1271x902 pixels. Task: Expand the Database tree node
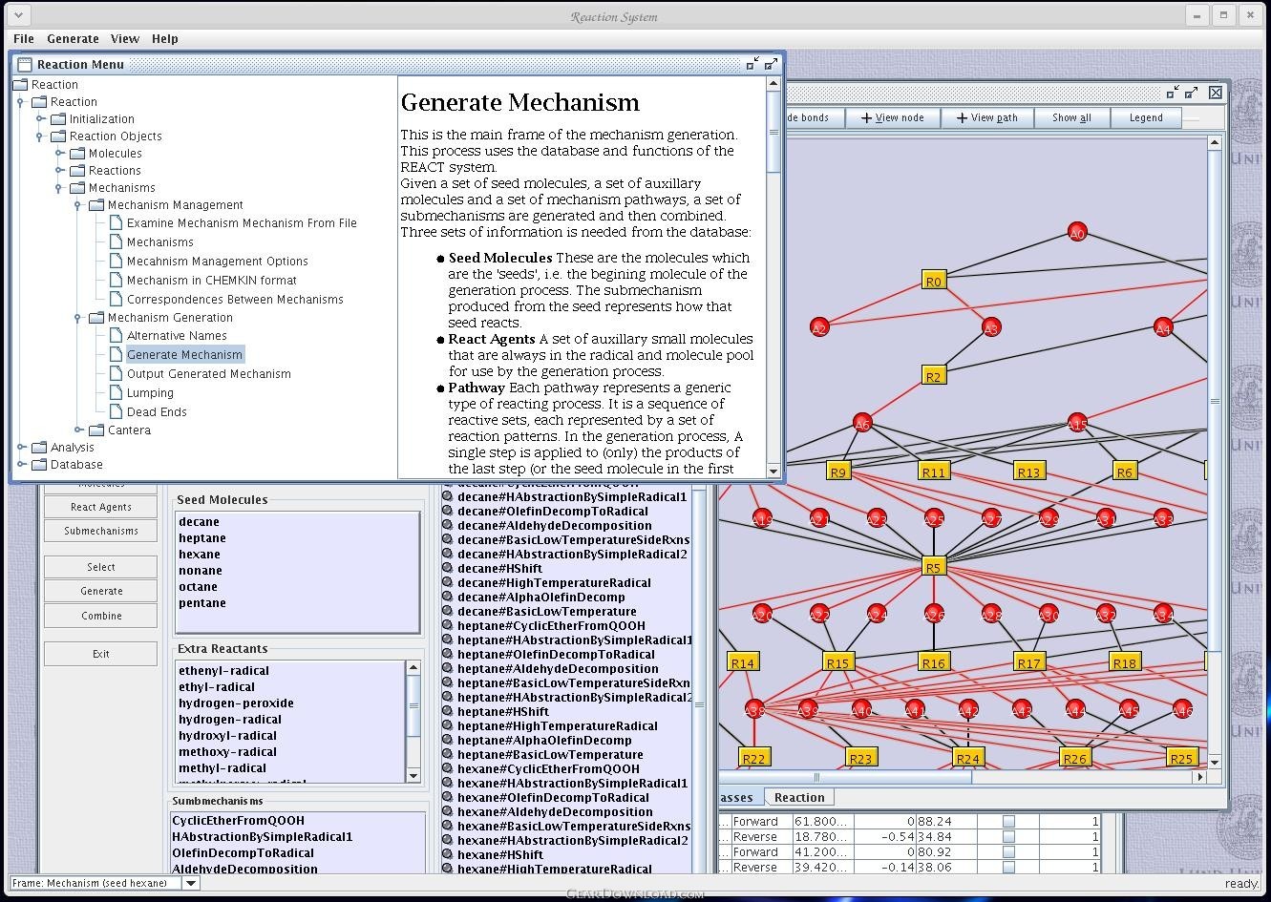[21, 465]
